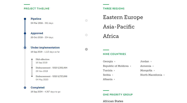Select the 29 Nov 2019 disbursement dot
The image size is (187, 103).
(x=32, y=68)
